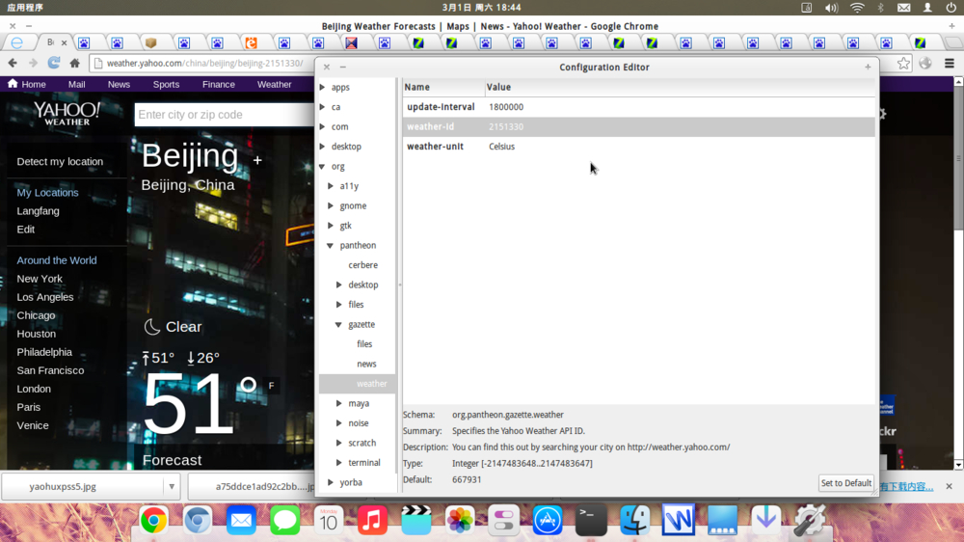The image size is (964, 542).
Task: Open the App Store icon in dock
Action: pos(548,521)
